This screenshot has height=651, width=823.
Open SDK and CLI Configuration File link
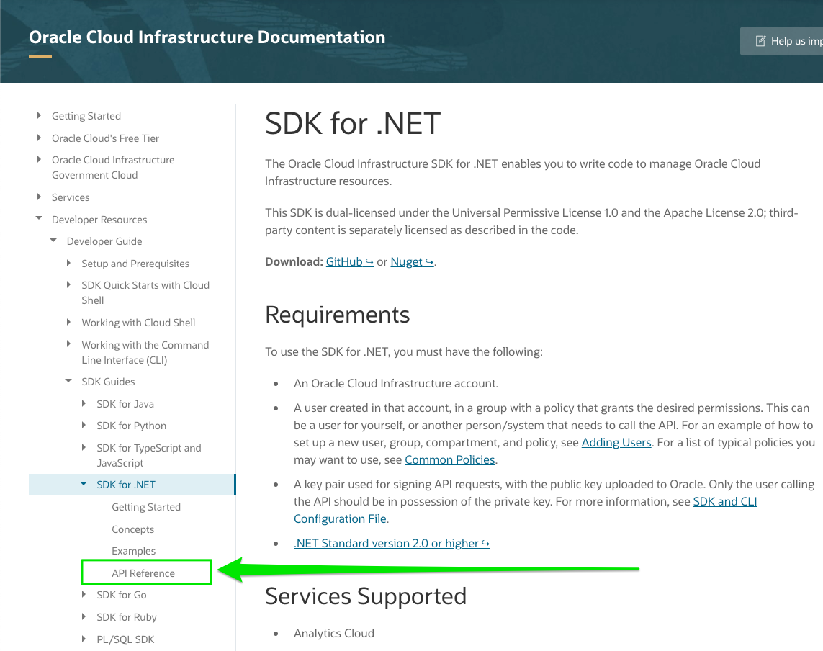click(724, 501)
